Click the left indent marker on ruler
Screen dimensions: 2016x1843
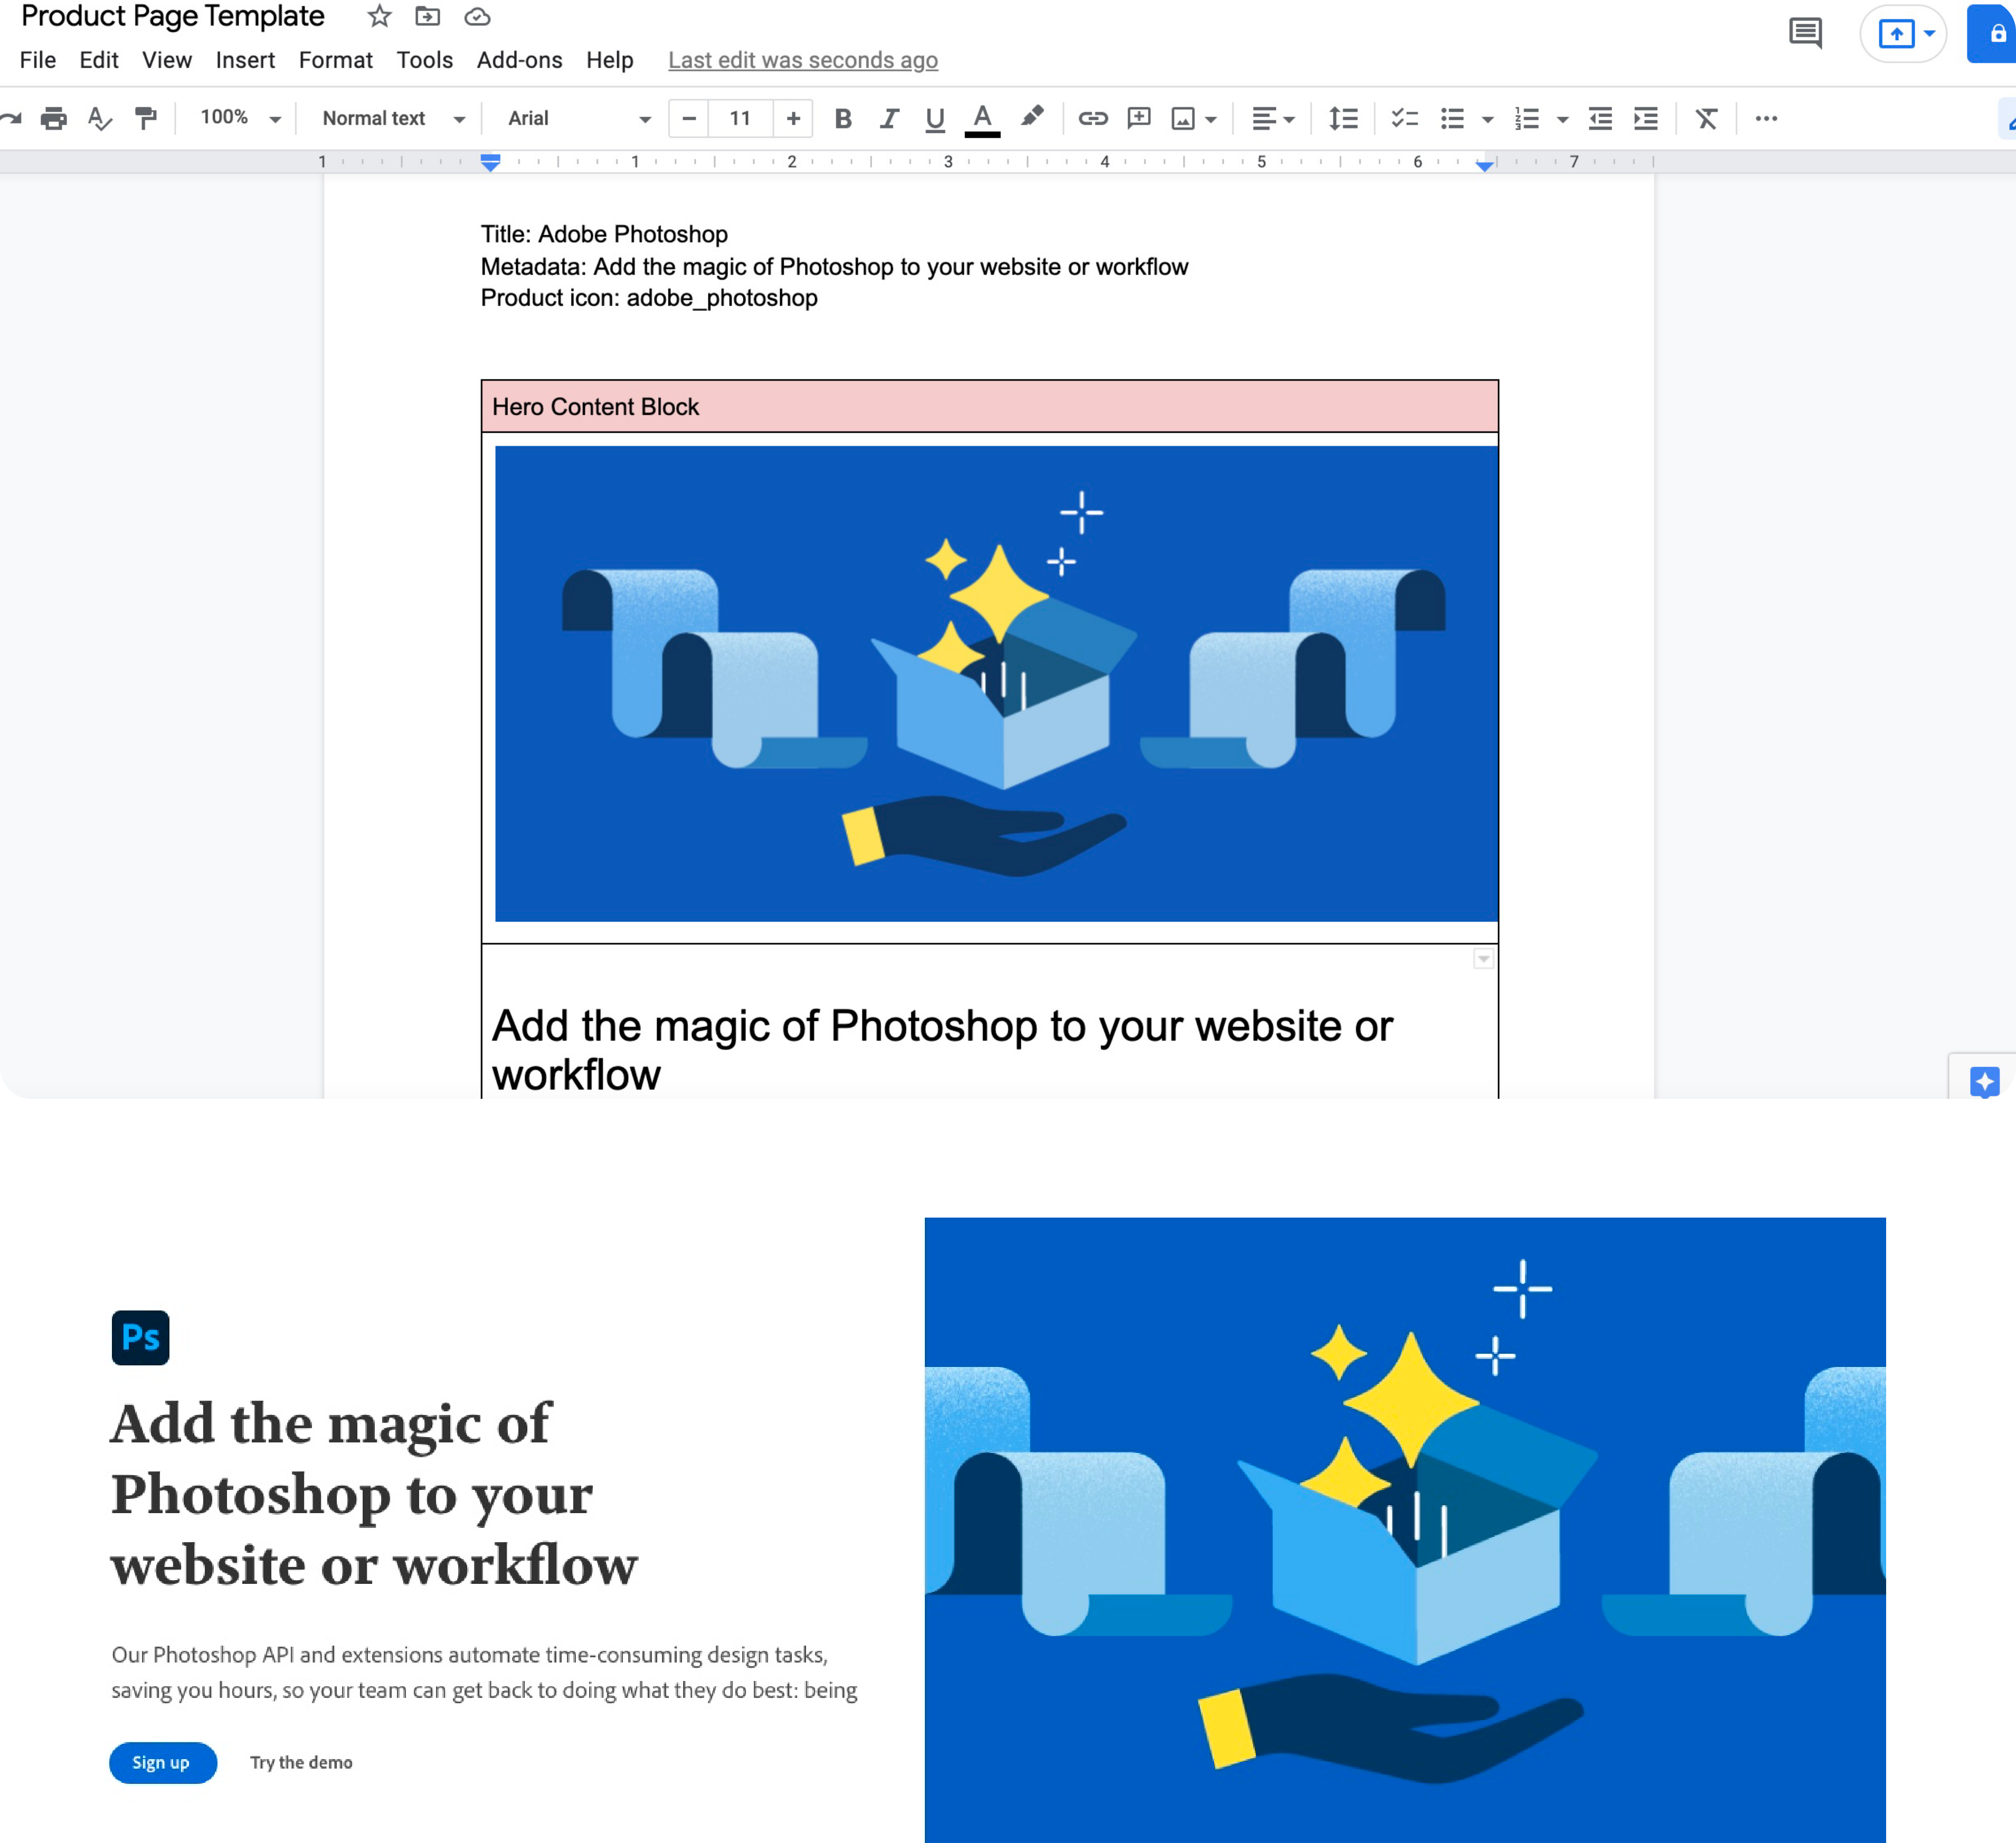490,162
